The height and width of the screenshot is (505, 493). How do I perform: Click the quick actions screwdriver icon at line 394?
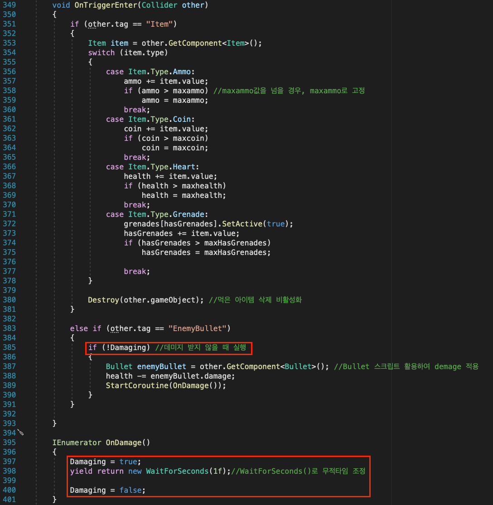click(21, 433)
